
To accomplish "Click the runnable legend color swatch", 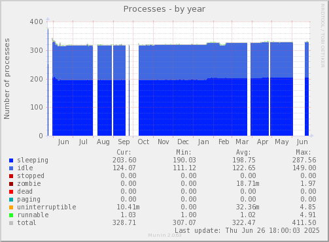I will click(11, 215).
